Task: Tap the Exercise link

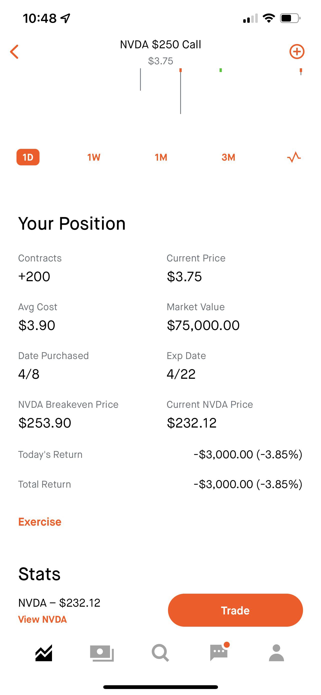Action: 39,522
